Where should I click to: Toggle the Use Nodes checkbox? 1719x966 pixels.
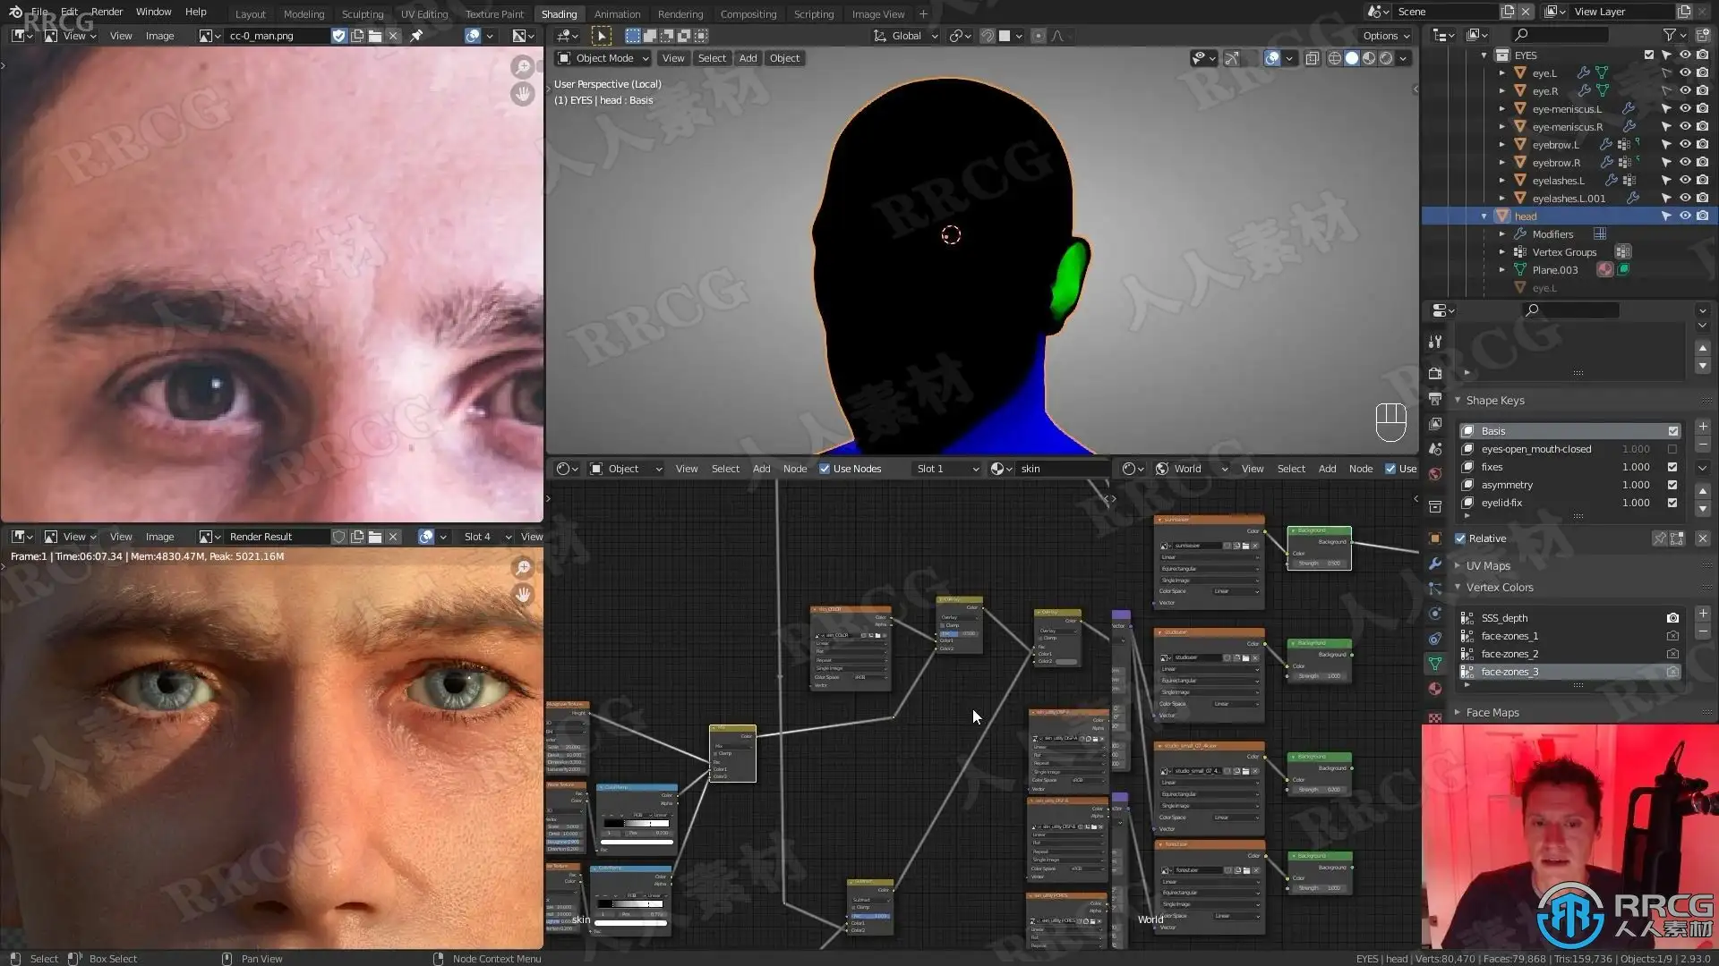point(825,469)
